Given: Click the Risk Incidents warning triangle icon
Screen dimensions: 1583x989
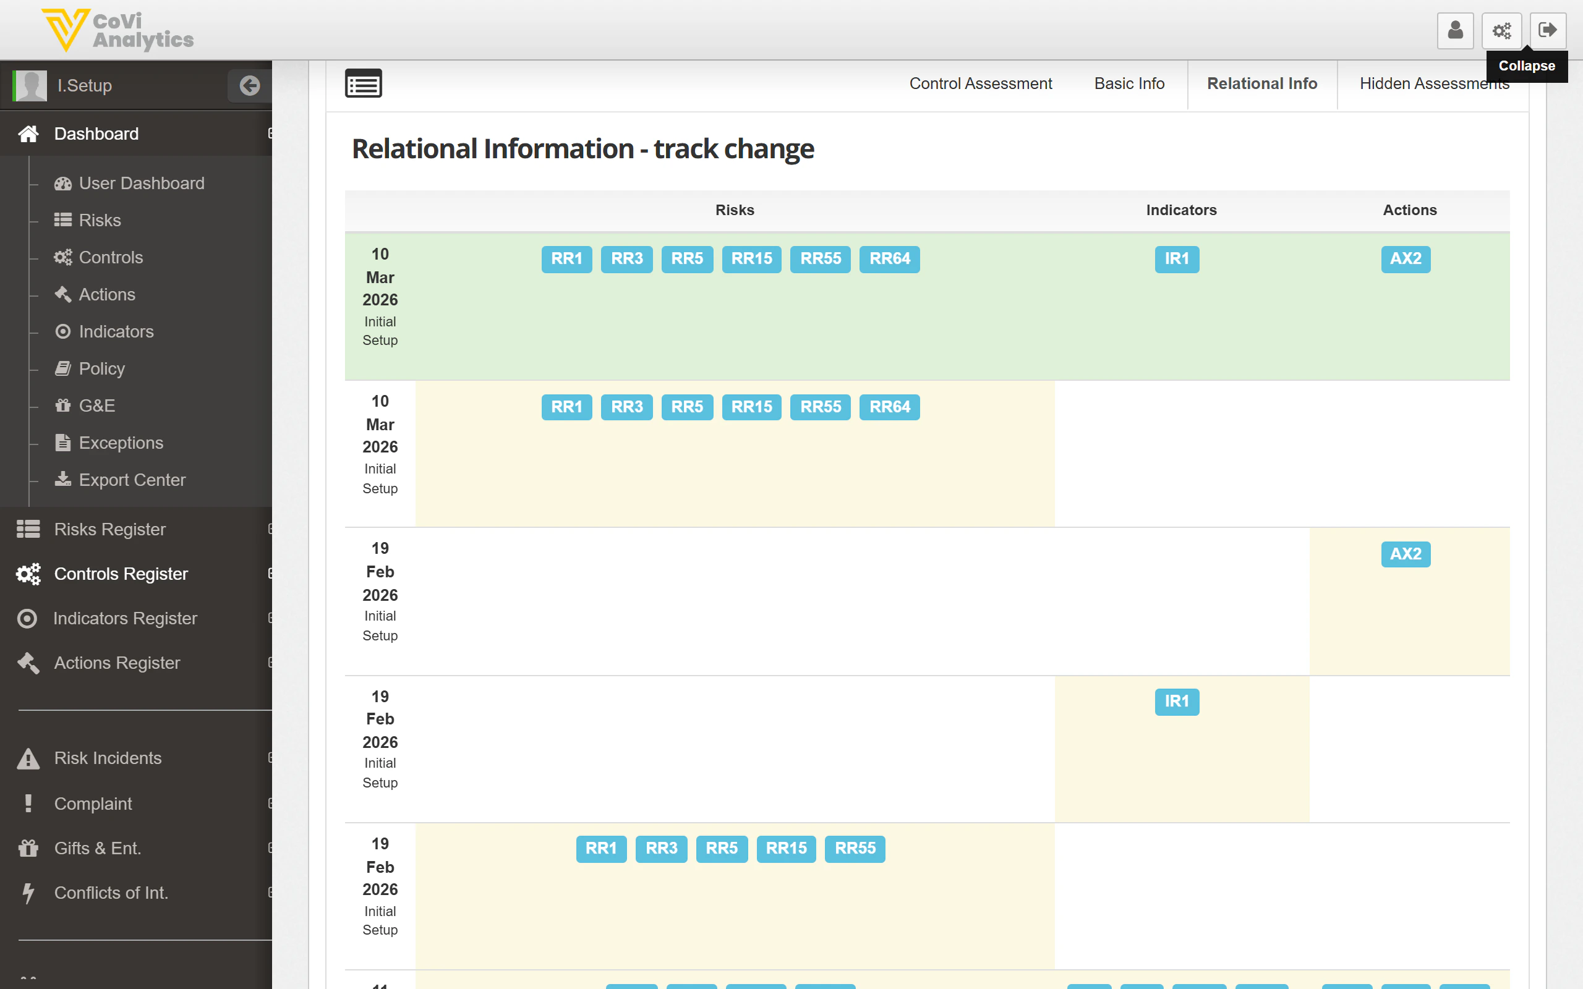Looking at the screenshot, I should click(28, 758).
